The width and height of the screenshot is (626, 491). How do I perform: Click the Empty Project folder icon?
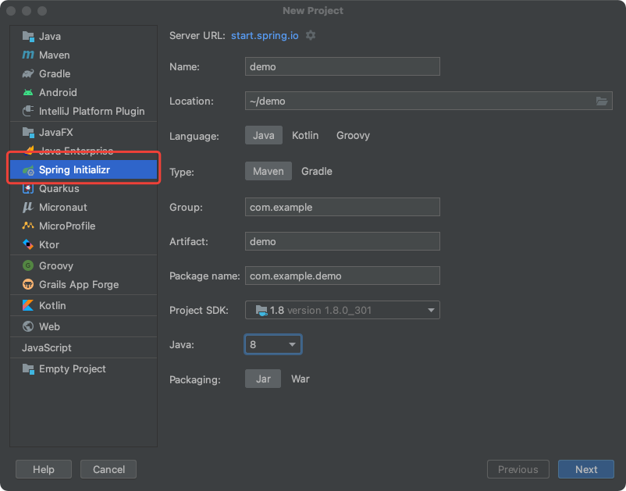tap(28, 369)
